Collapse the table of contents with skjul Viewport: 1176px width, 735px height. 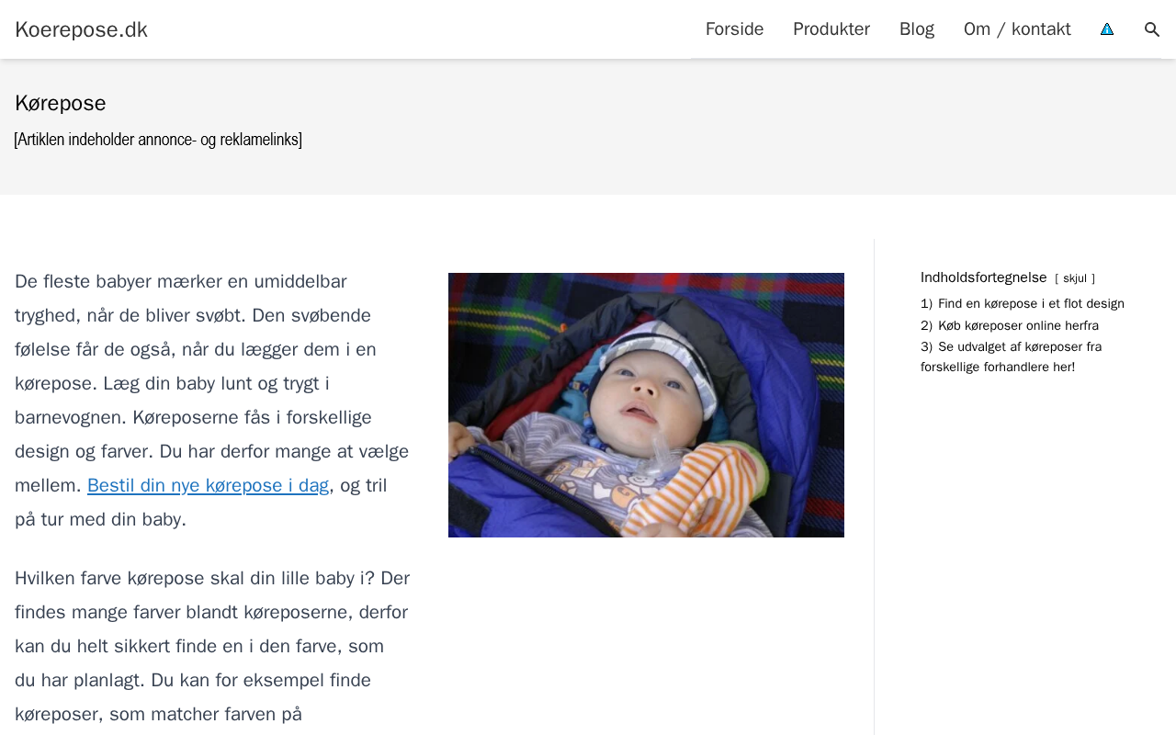[1075, 278]
